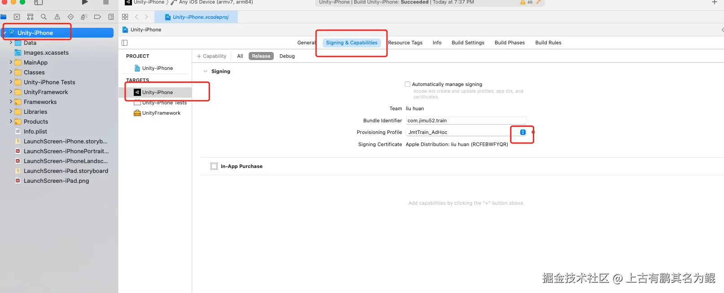Viewport: 724px width, 293px height.
Task: Open the Breakpoint navigator
Action: (x=97, y=17)
